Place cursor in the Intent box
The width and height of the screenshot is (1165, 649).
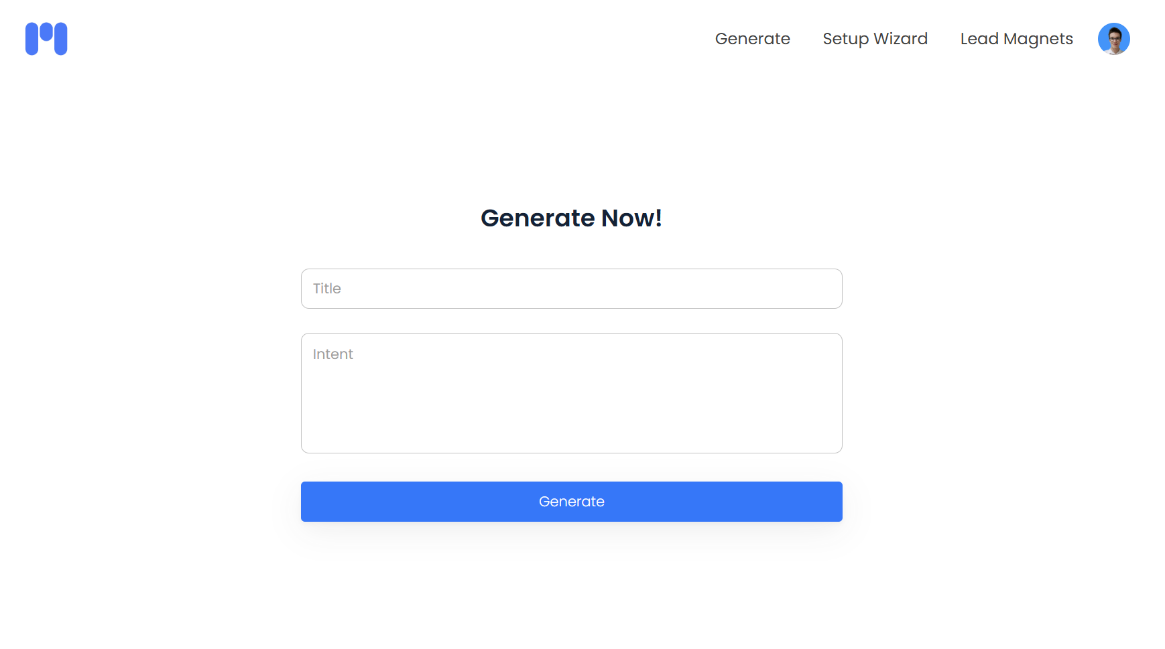click(x=571, y=393)
